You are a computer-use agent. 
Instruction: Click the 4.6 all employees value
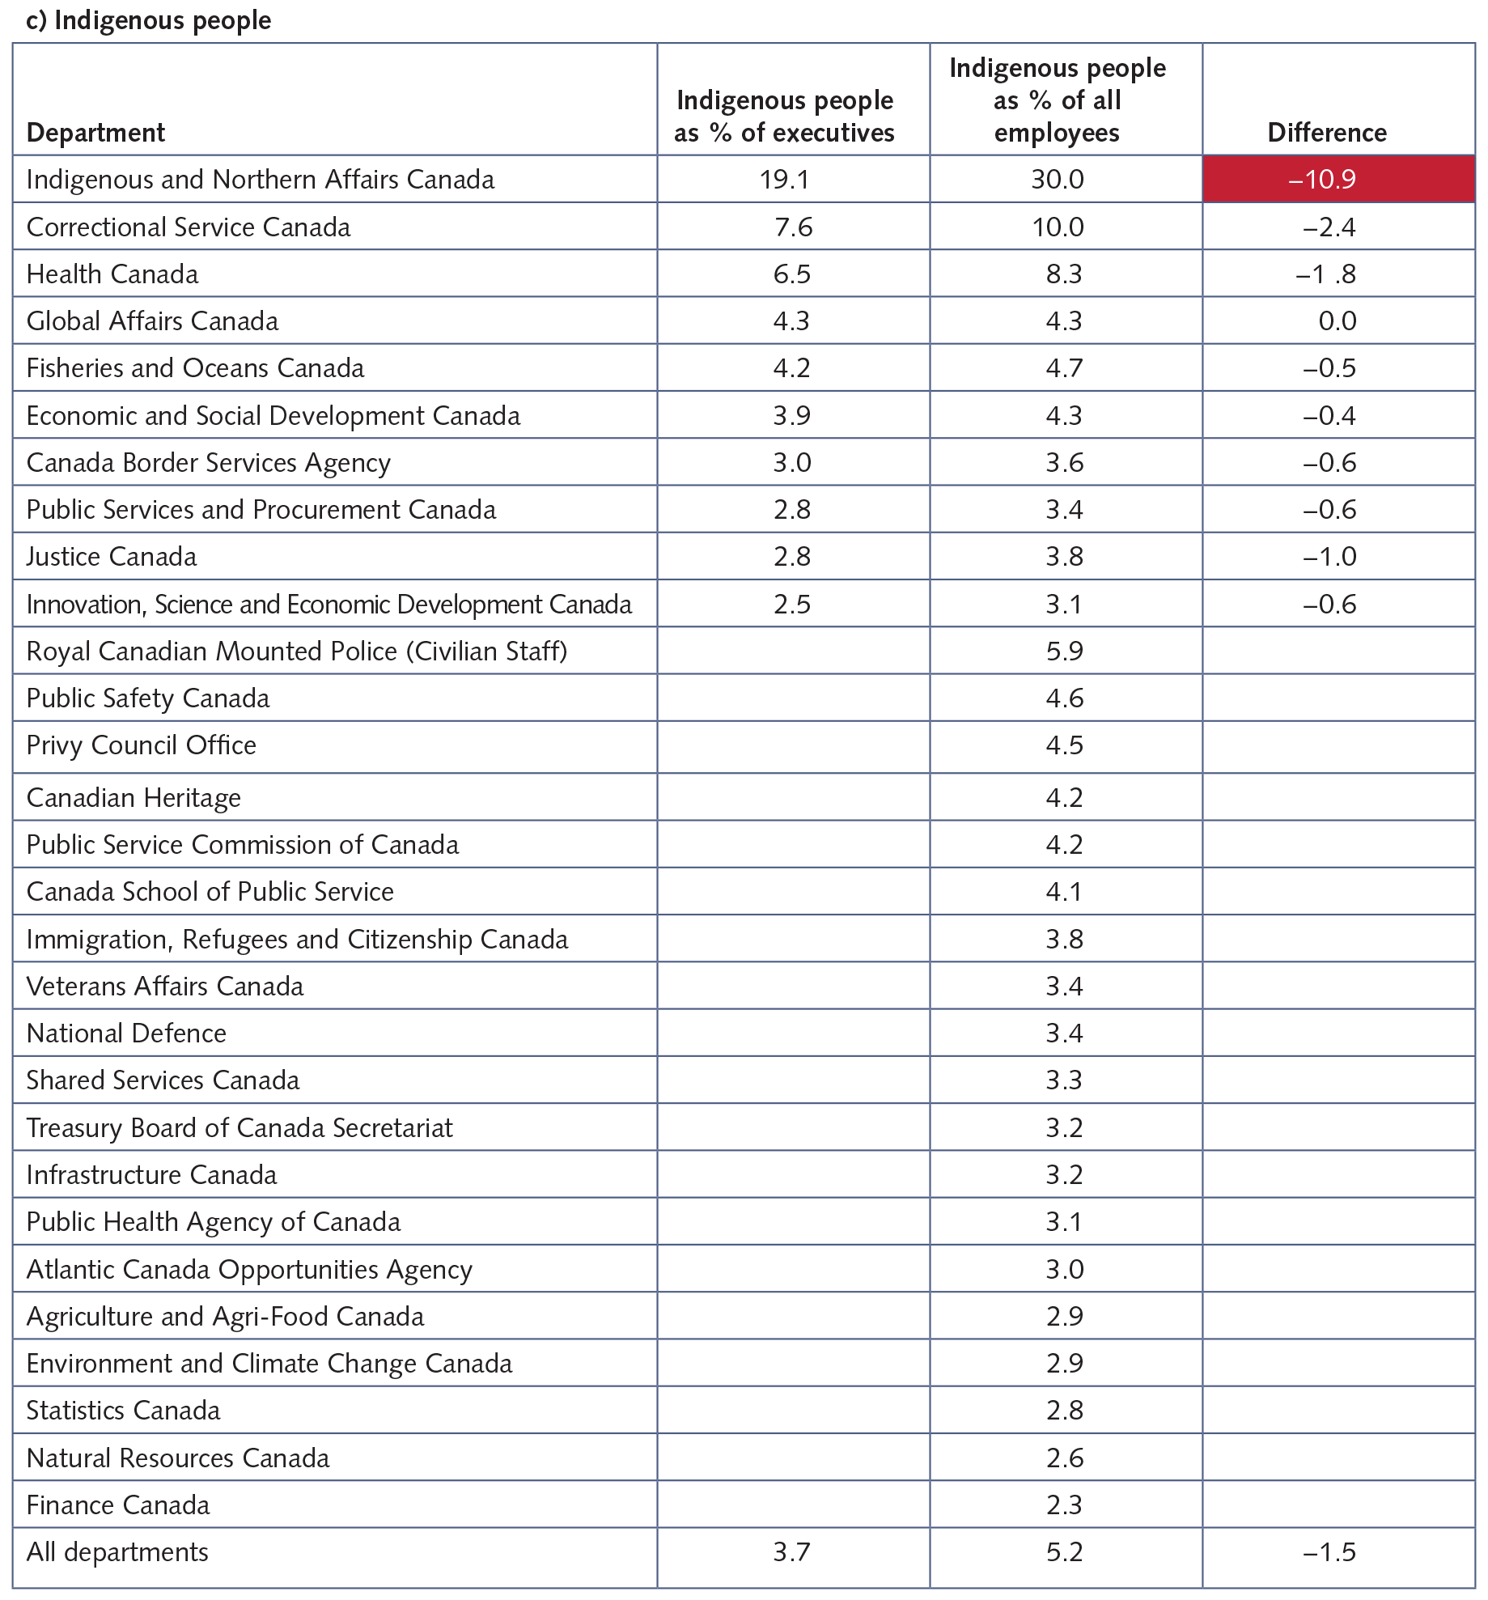pos(1064,698)
